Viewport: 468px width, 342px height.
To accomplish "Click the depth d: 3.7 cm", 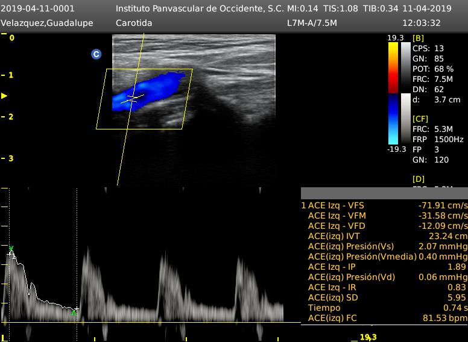I will coord(437,99).
